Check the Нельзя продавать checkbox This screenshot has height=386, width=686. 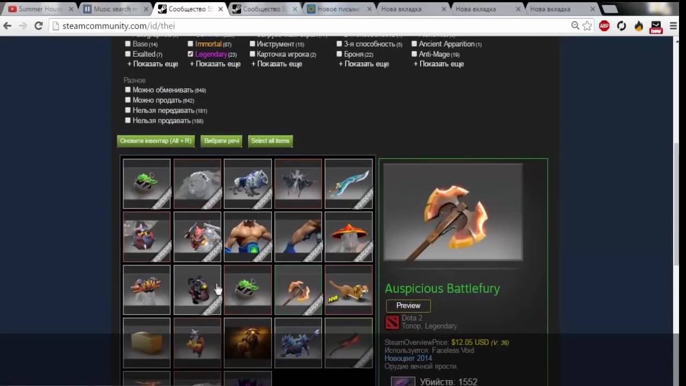coord(128,121)
